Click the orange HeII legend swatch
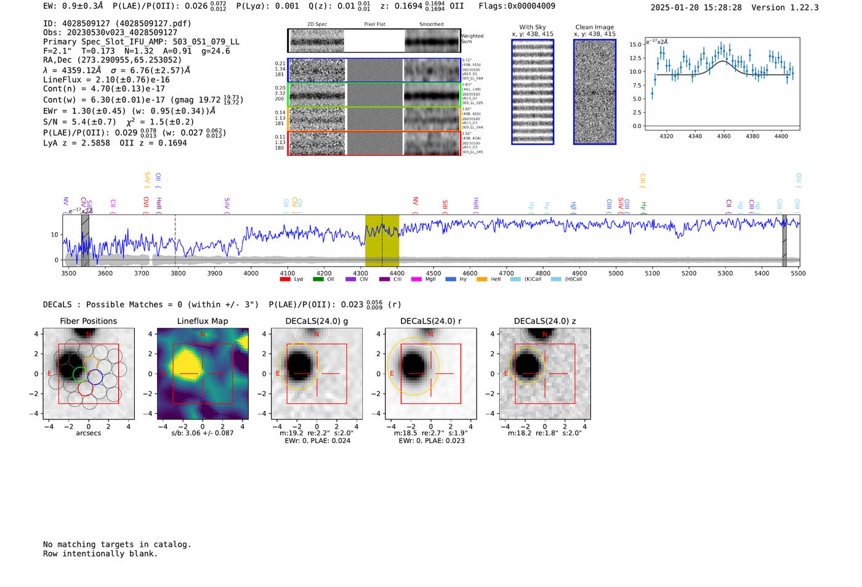 pyautogui.click(x=481, y=279)
